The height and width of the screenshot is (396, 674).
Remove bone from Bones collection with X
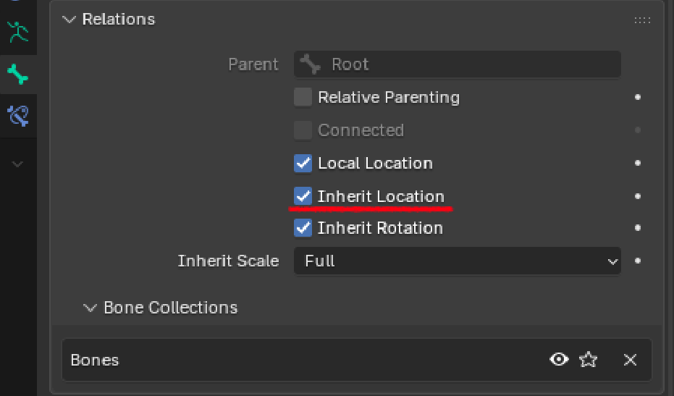pyautogui.click(x=630, y=360)
